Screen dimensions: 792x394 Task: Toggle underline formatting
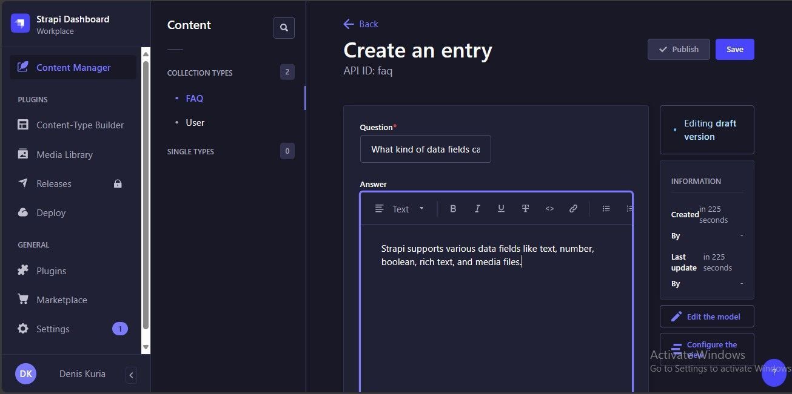pyautogui.click(x=501, y=209)
